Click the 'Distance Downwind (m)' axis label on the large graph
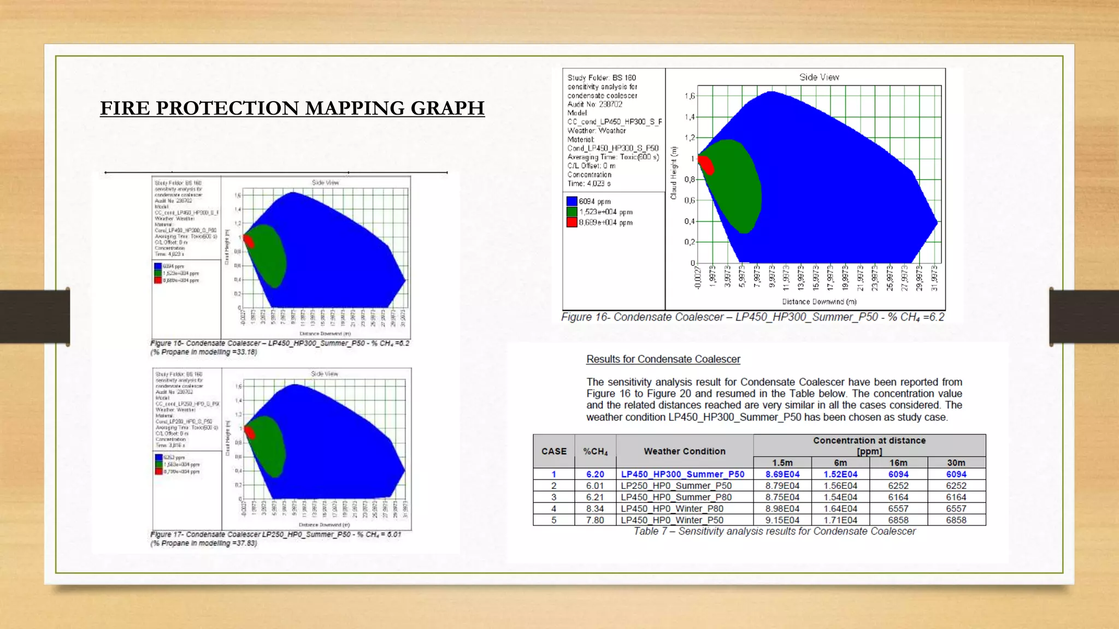 [x=819, y=302]
